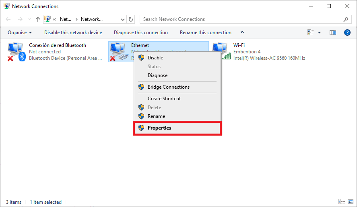Switch to large icons view in status bar
Image resolution: width=357 pixels, height=207 pixels.
(x=350, y=202)
